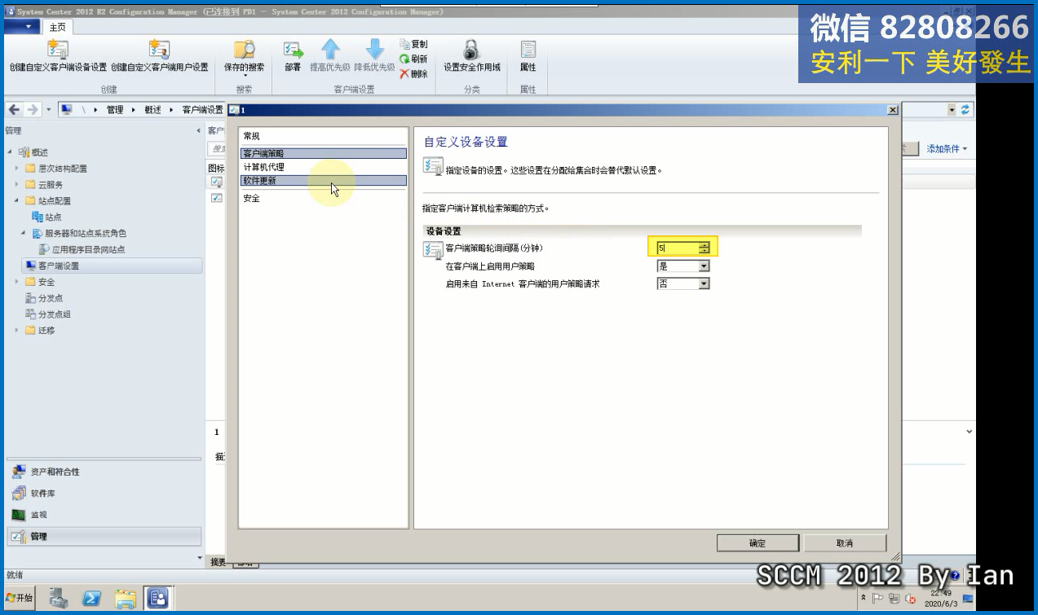Click the 确定 button
Screen dimensions: 1038x615
click(x=758, y=543)
